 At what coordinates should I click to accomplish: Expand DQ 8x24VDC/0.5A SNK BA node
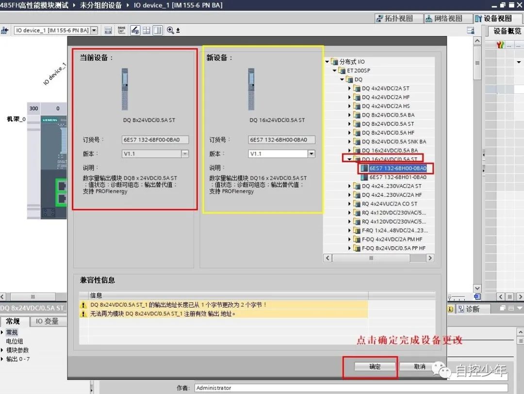click(x=349, y=141)
